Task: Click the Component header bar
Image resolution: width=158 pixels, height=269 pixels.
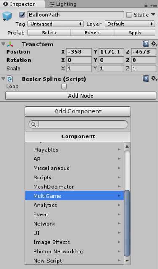Action: [78, 137]
